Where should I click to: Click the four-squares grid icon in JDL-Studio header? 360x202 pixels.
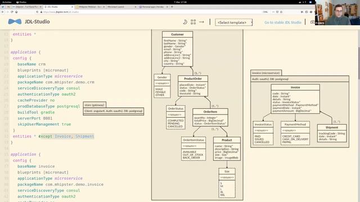coord(193,22)
